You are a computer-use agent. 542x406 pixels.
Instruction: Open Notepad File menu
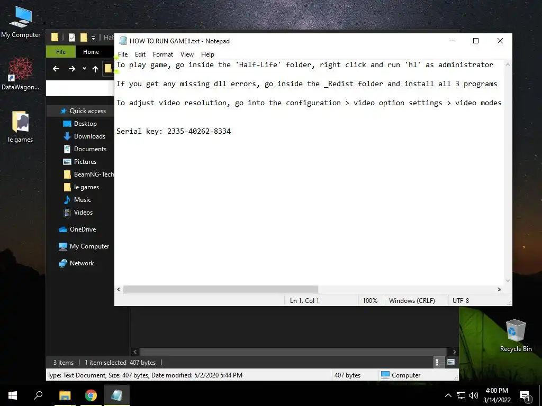123,54
